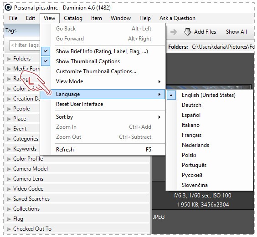Click Customize Thumbnail Captions
Image resolution: width=257 pixels, height=237 pixels.
tap(103, 71)
